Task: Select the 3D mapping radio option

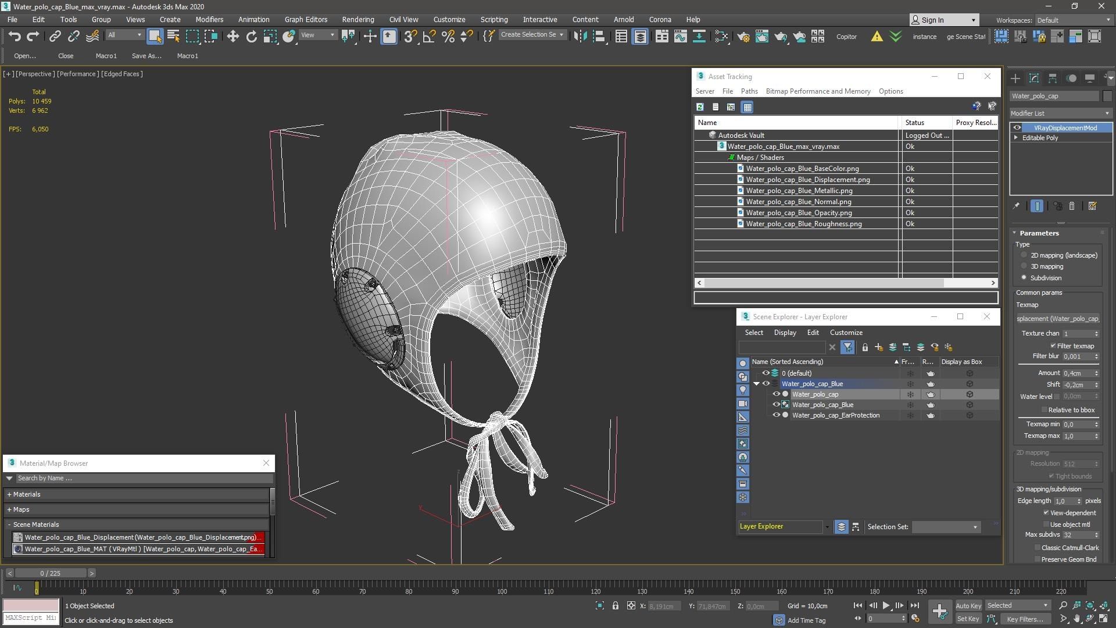Action: [1024, 266]
